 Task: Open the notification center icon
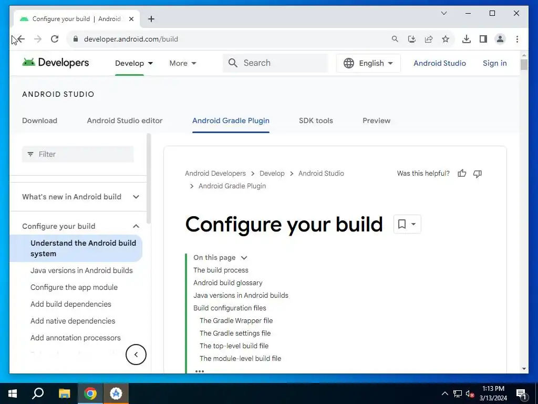pyautogui.click(x=522, y=394)
